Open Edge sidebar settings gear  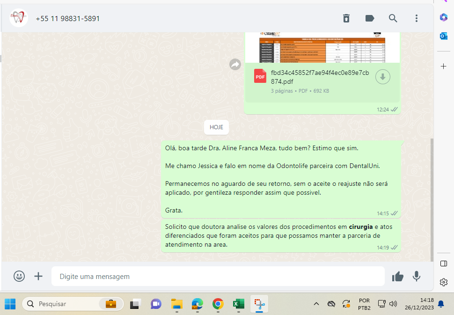click(444, 282)
